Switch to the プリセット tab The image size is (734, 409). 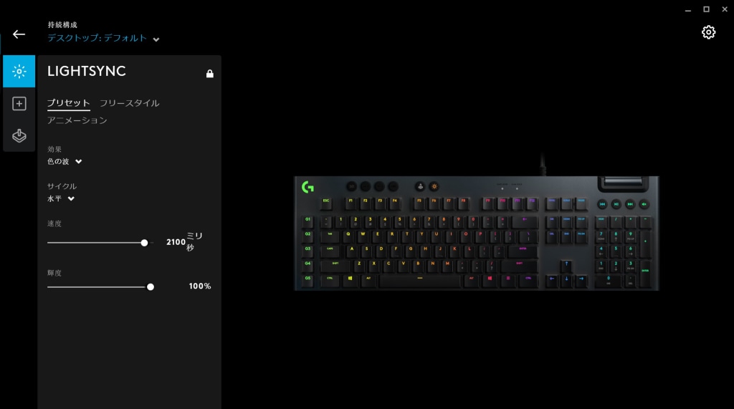pyautogui.click(x=68, y=103)
